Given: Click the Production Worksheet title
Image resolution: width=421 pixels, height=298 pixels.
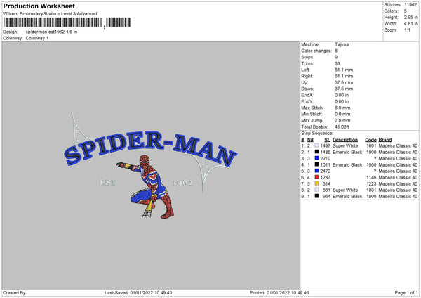Looking at the screenshot, I should point(39,6).
